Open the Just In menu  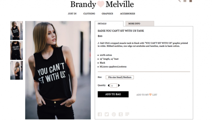[x=72, y=14]
